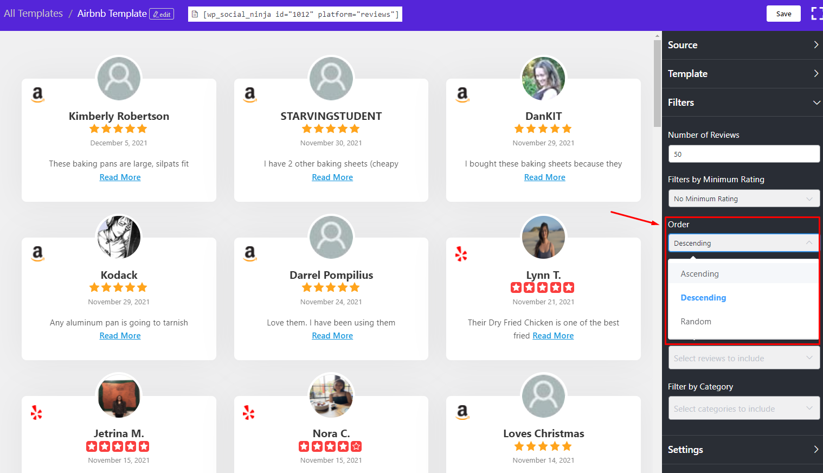Click Kodack's manga-style profile avatar
823x473 pixels.
pyautogui.click(x=119, y=237)
